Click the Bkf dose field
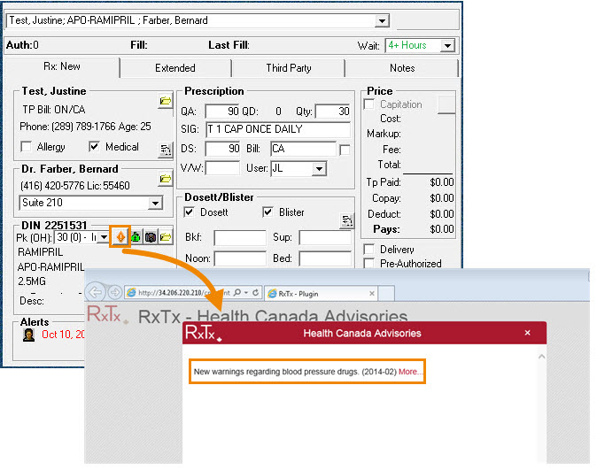Viewport: 597px width, 470px height. pyautogui.click(x=240, y=238)
